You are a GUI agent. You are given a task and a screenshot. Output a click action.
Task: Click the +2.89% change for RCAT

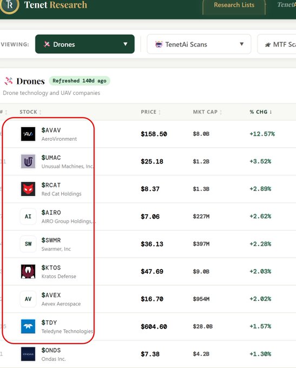pyautogui.click(x=260, y=189)
